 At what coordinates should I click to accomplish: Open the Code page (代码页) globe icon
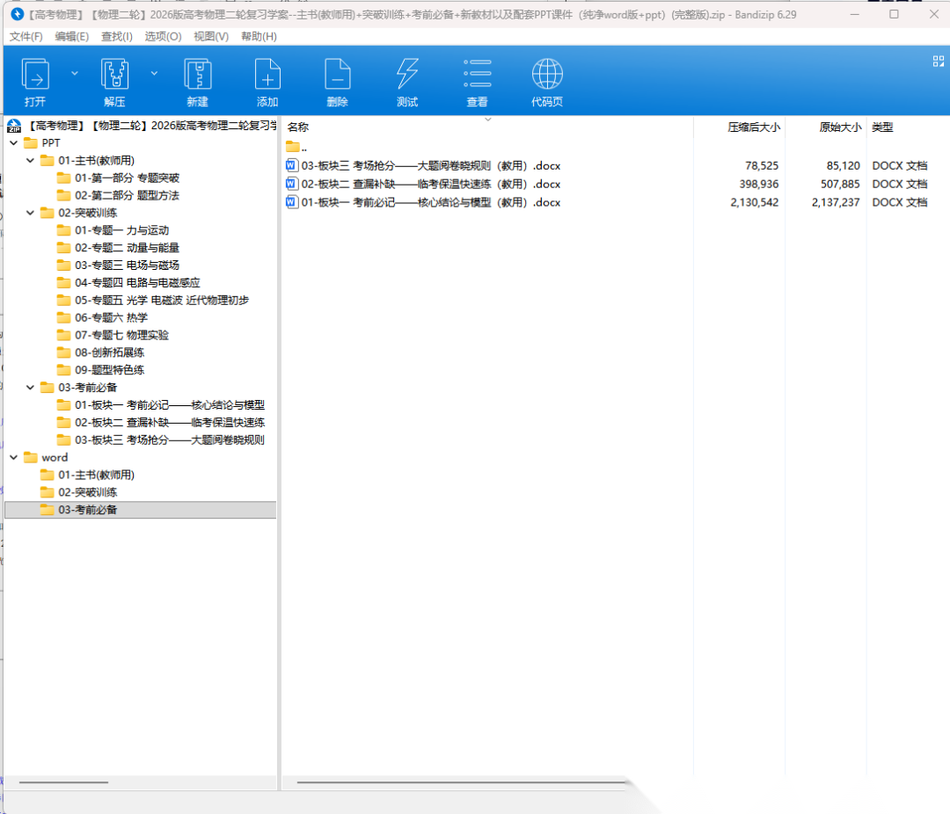point(547,76)
